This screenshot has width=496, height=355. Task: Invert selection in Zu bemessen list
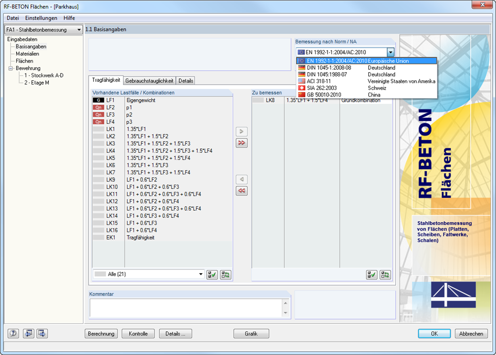(385, 274)
